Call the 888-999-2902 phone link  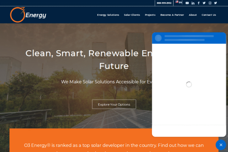[x=164, y=3]
